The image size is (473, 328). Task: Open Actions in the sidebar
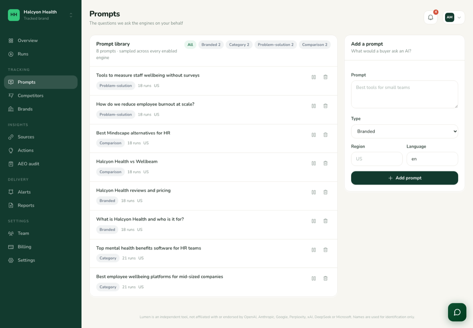tap(41, 150)
